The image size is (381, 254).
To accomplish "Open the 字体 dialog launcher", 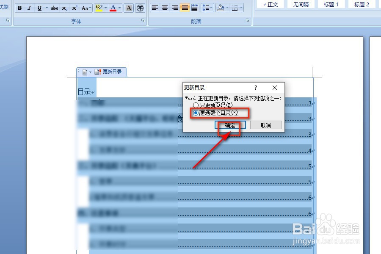I will pyautogui.click(x=142, y=20).
